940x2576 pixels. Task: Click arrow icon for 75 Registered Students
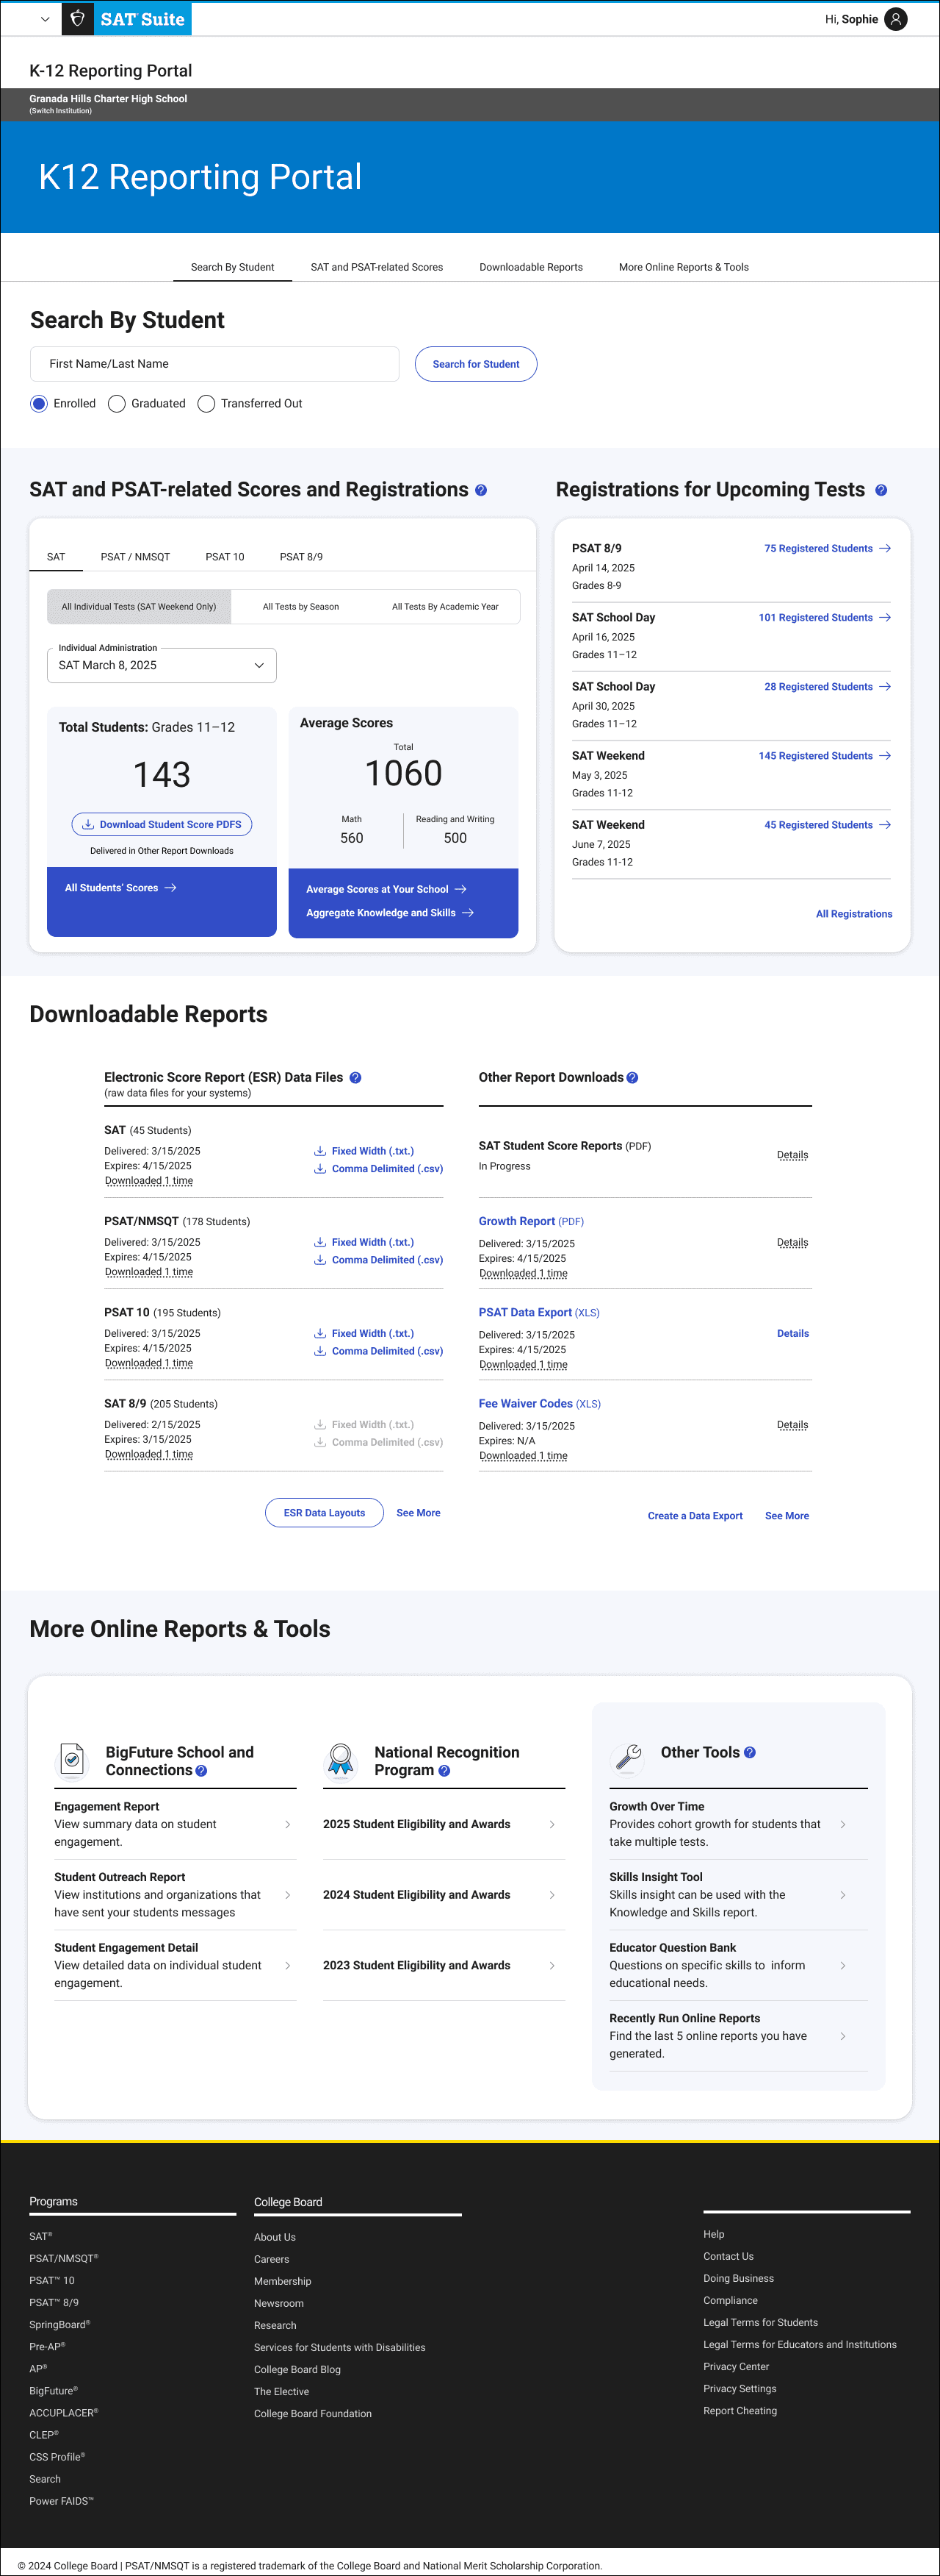click(885, 549)
